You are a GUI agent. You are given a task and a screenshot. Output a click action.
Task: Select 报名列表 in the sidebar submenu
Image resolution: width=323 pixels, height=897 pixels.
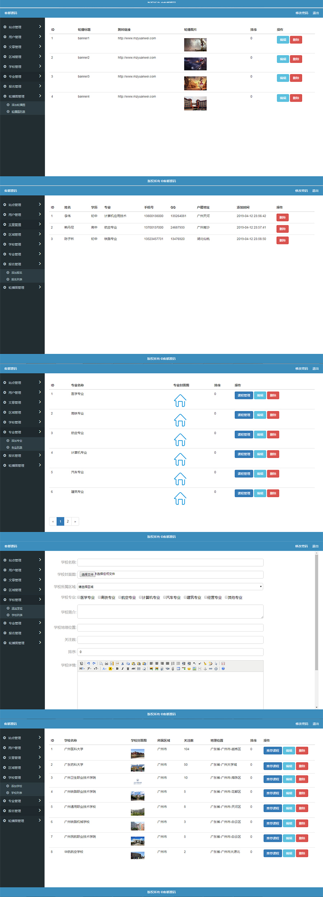[17, 279]
